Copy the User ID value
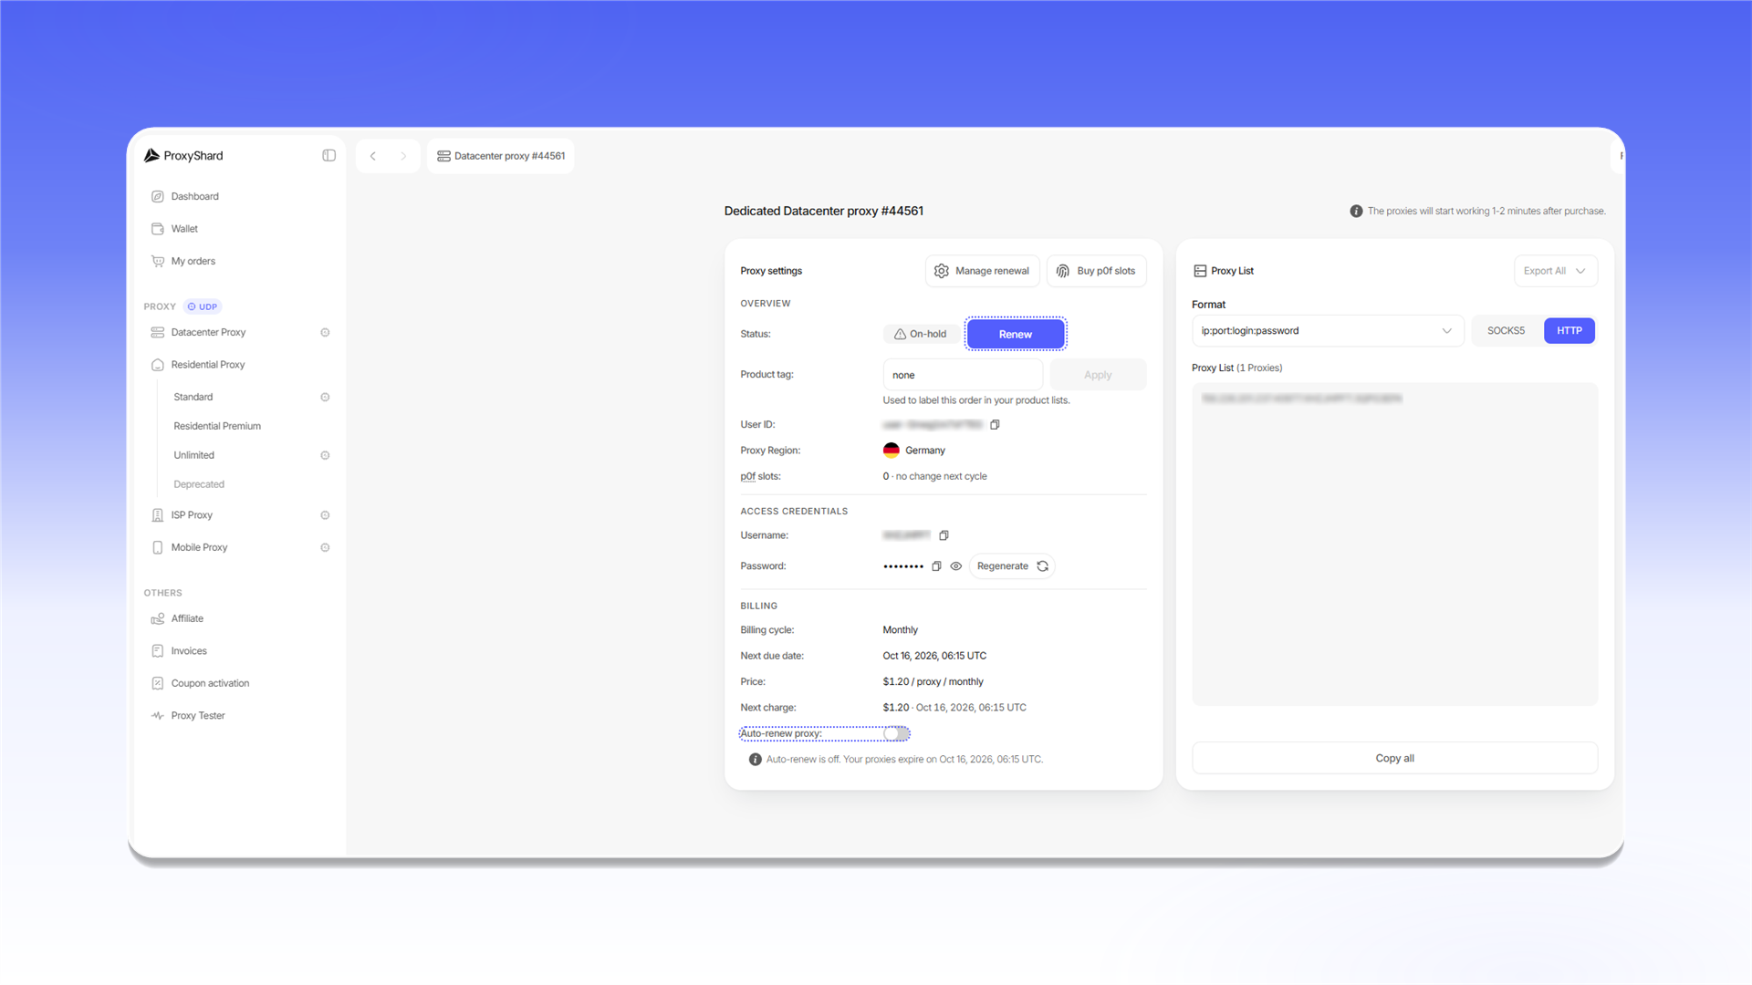1752x985 pixels. click(x=995, y=425)
